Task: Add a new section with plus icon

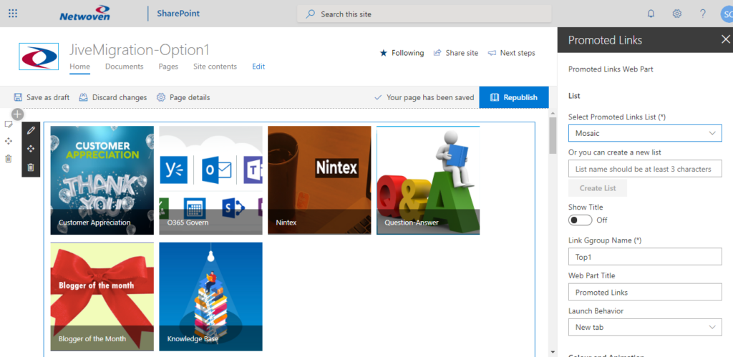Action: point(17,114)
